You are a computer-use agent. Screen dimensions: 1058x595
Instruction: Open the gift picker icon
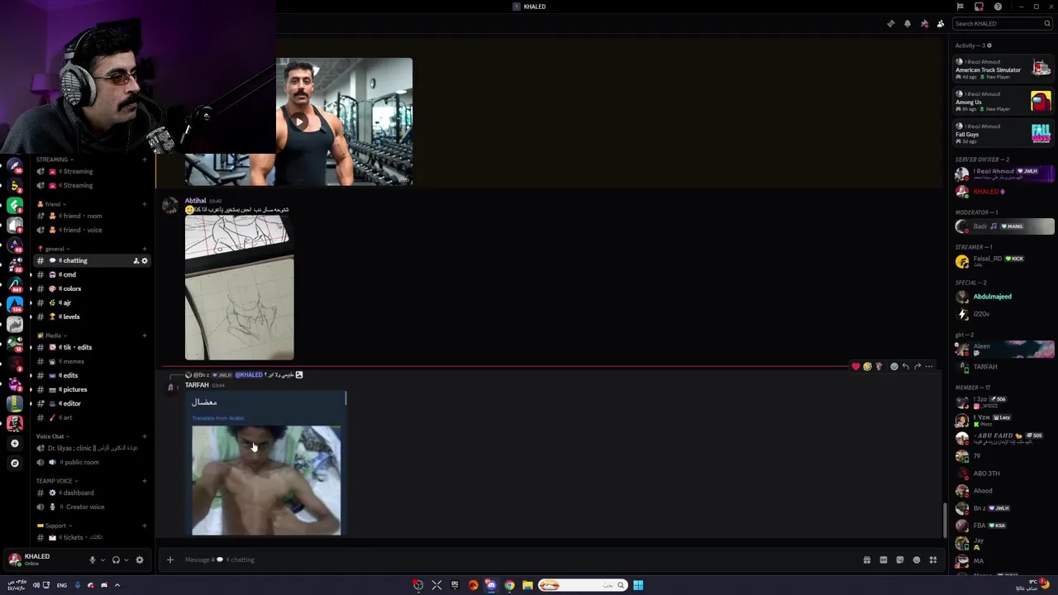[x=867, y=559]
